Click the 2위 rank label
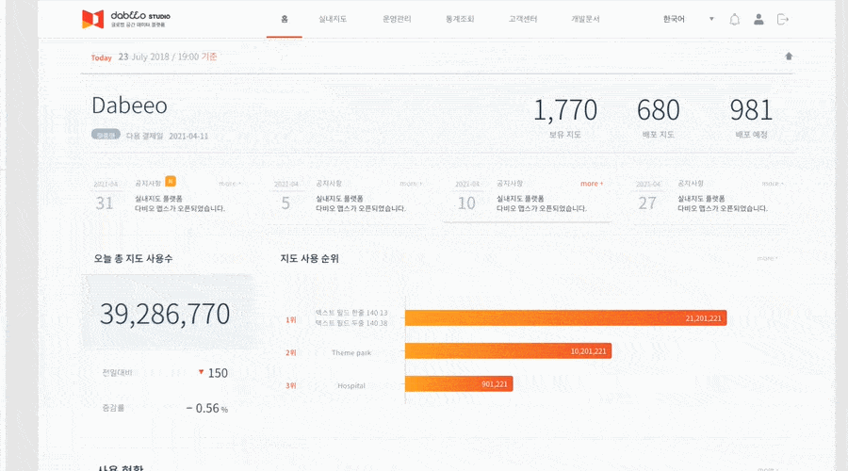 tap(291, 352)
